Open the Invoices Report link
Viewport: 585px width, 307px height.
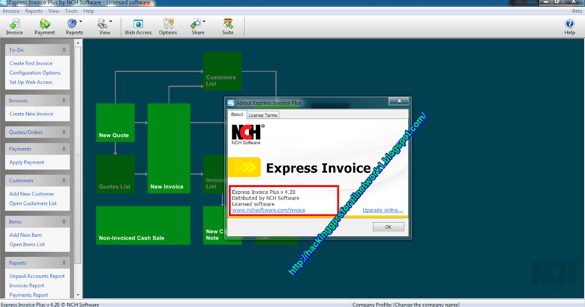(x=27, y=286)
